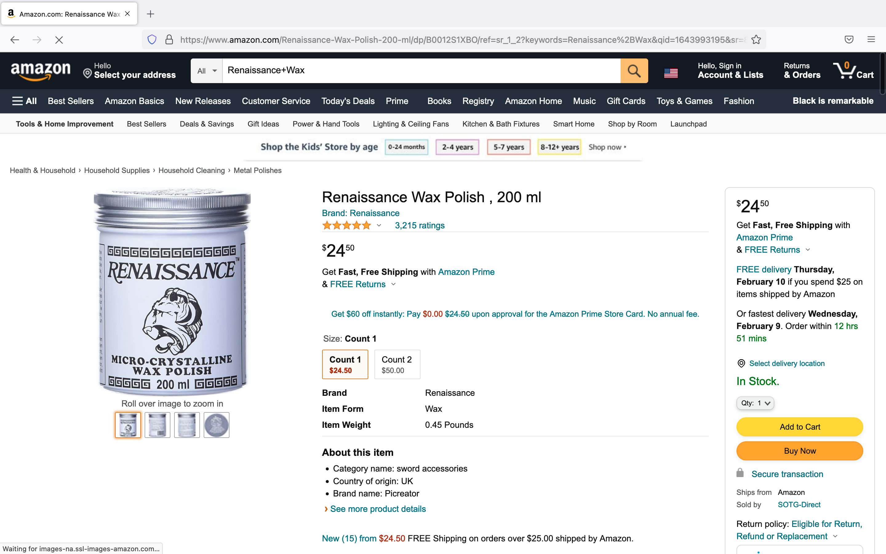Select the fourth product thumbnail image

pyautogui.click(x=216, y=425)
